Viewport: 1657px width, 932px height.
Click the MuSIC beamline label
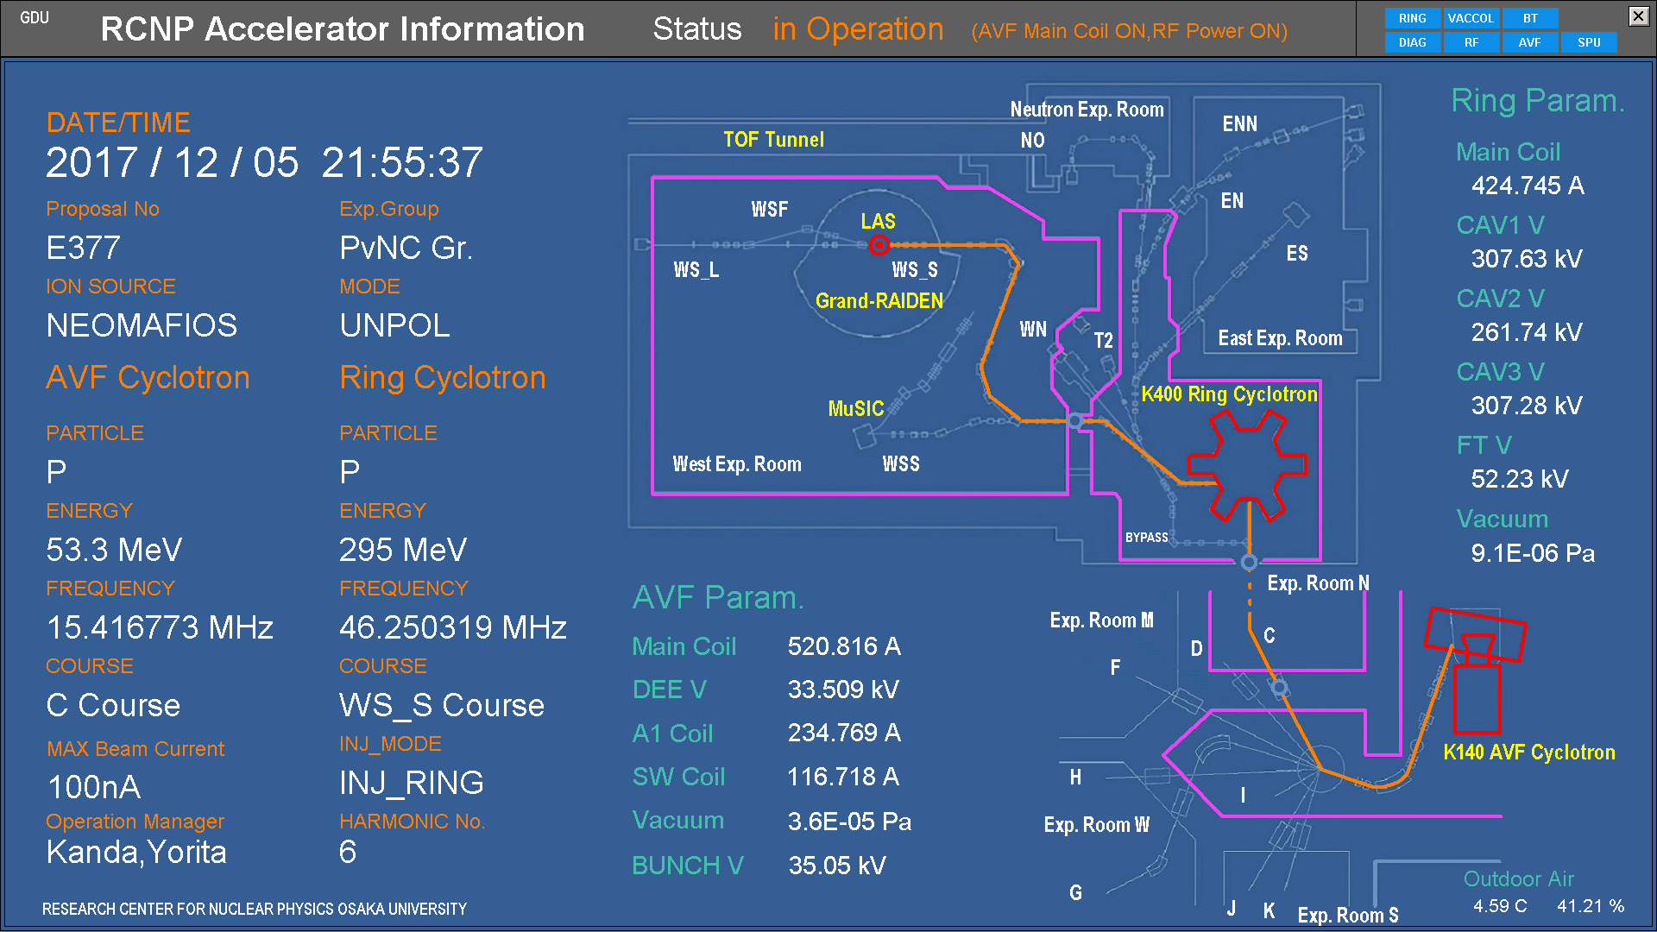(855, 409)
